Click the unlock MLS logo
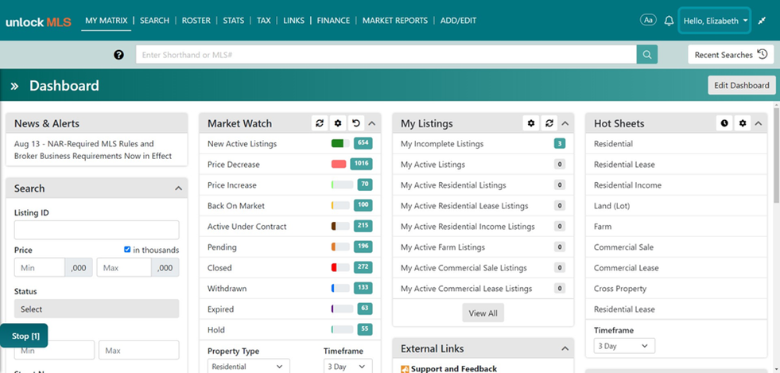 [38, 22]
